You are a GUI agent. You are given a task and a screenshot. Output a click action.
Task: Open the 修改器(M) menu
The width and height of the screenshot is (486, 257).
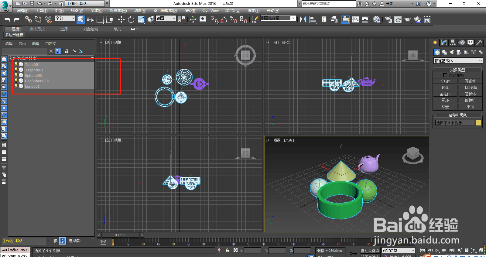pyautogui.click(x=118, y=10)
